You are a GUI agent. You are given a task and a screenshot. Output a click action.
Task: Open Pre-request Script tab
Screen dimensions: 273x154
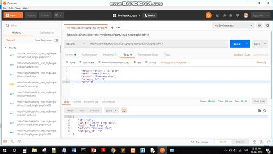tap(148, 55)
